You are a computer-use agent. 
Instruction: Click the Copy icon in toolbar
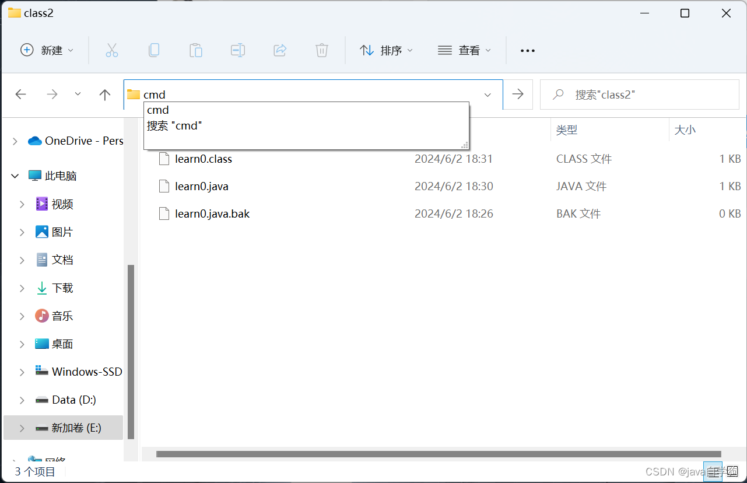(154, 50)
